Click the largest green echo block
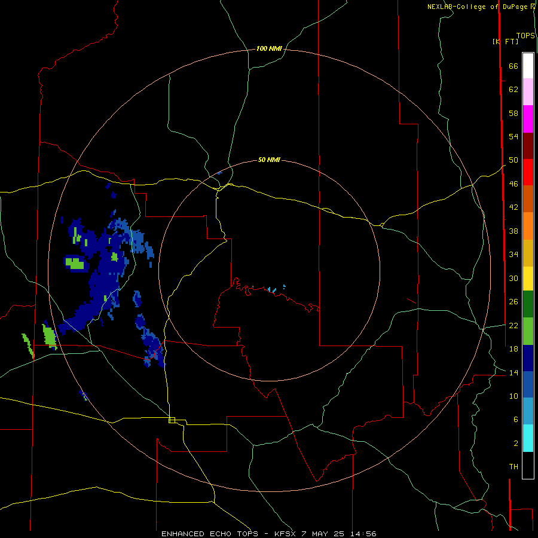The width and height of the screenshot is (538, 538). pos(75,263)
